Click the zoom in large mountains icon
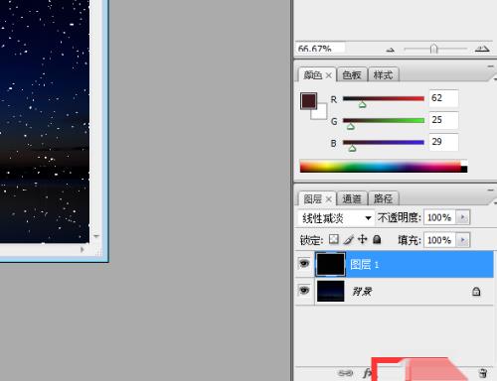 point(482,49)
